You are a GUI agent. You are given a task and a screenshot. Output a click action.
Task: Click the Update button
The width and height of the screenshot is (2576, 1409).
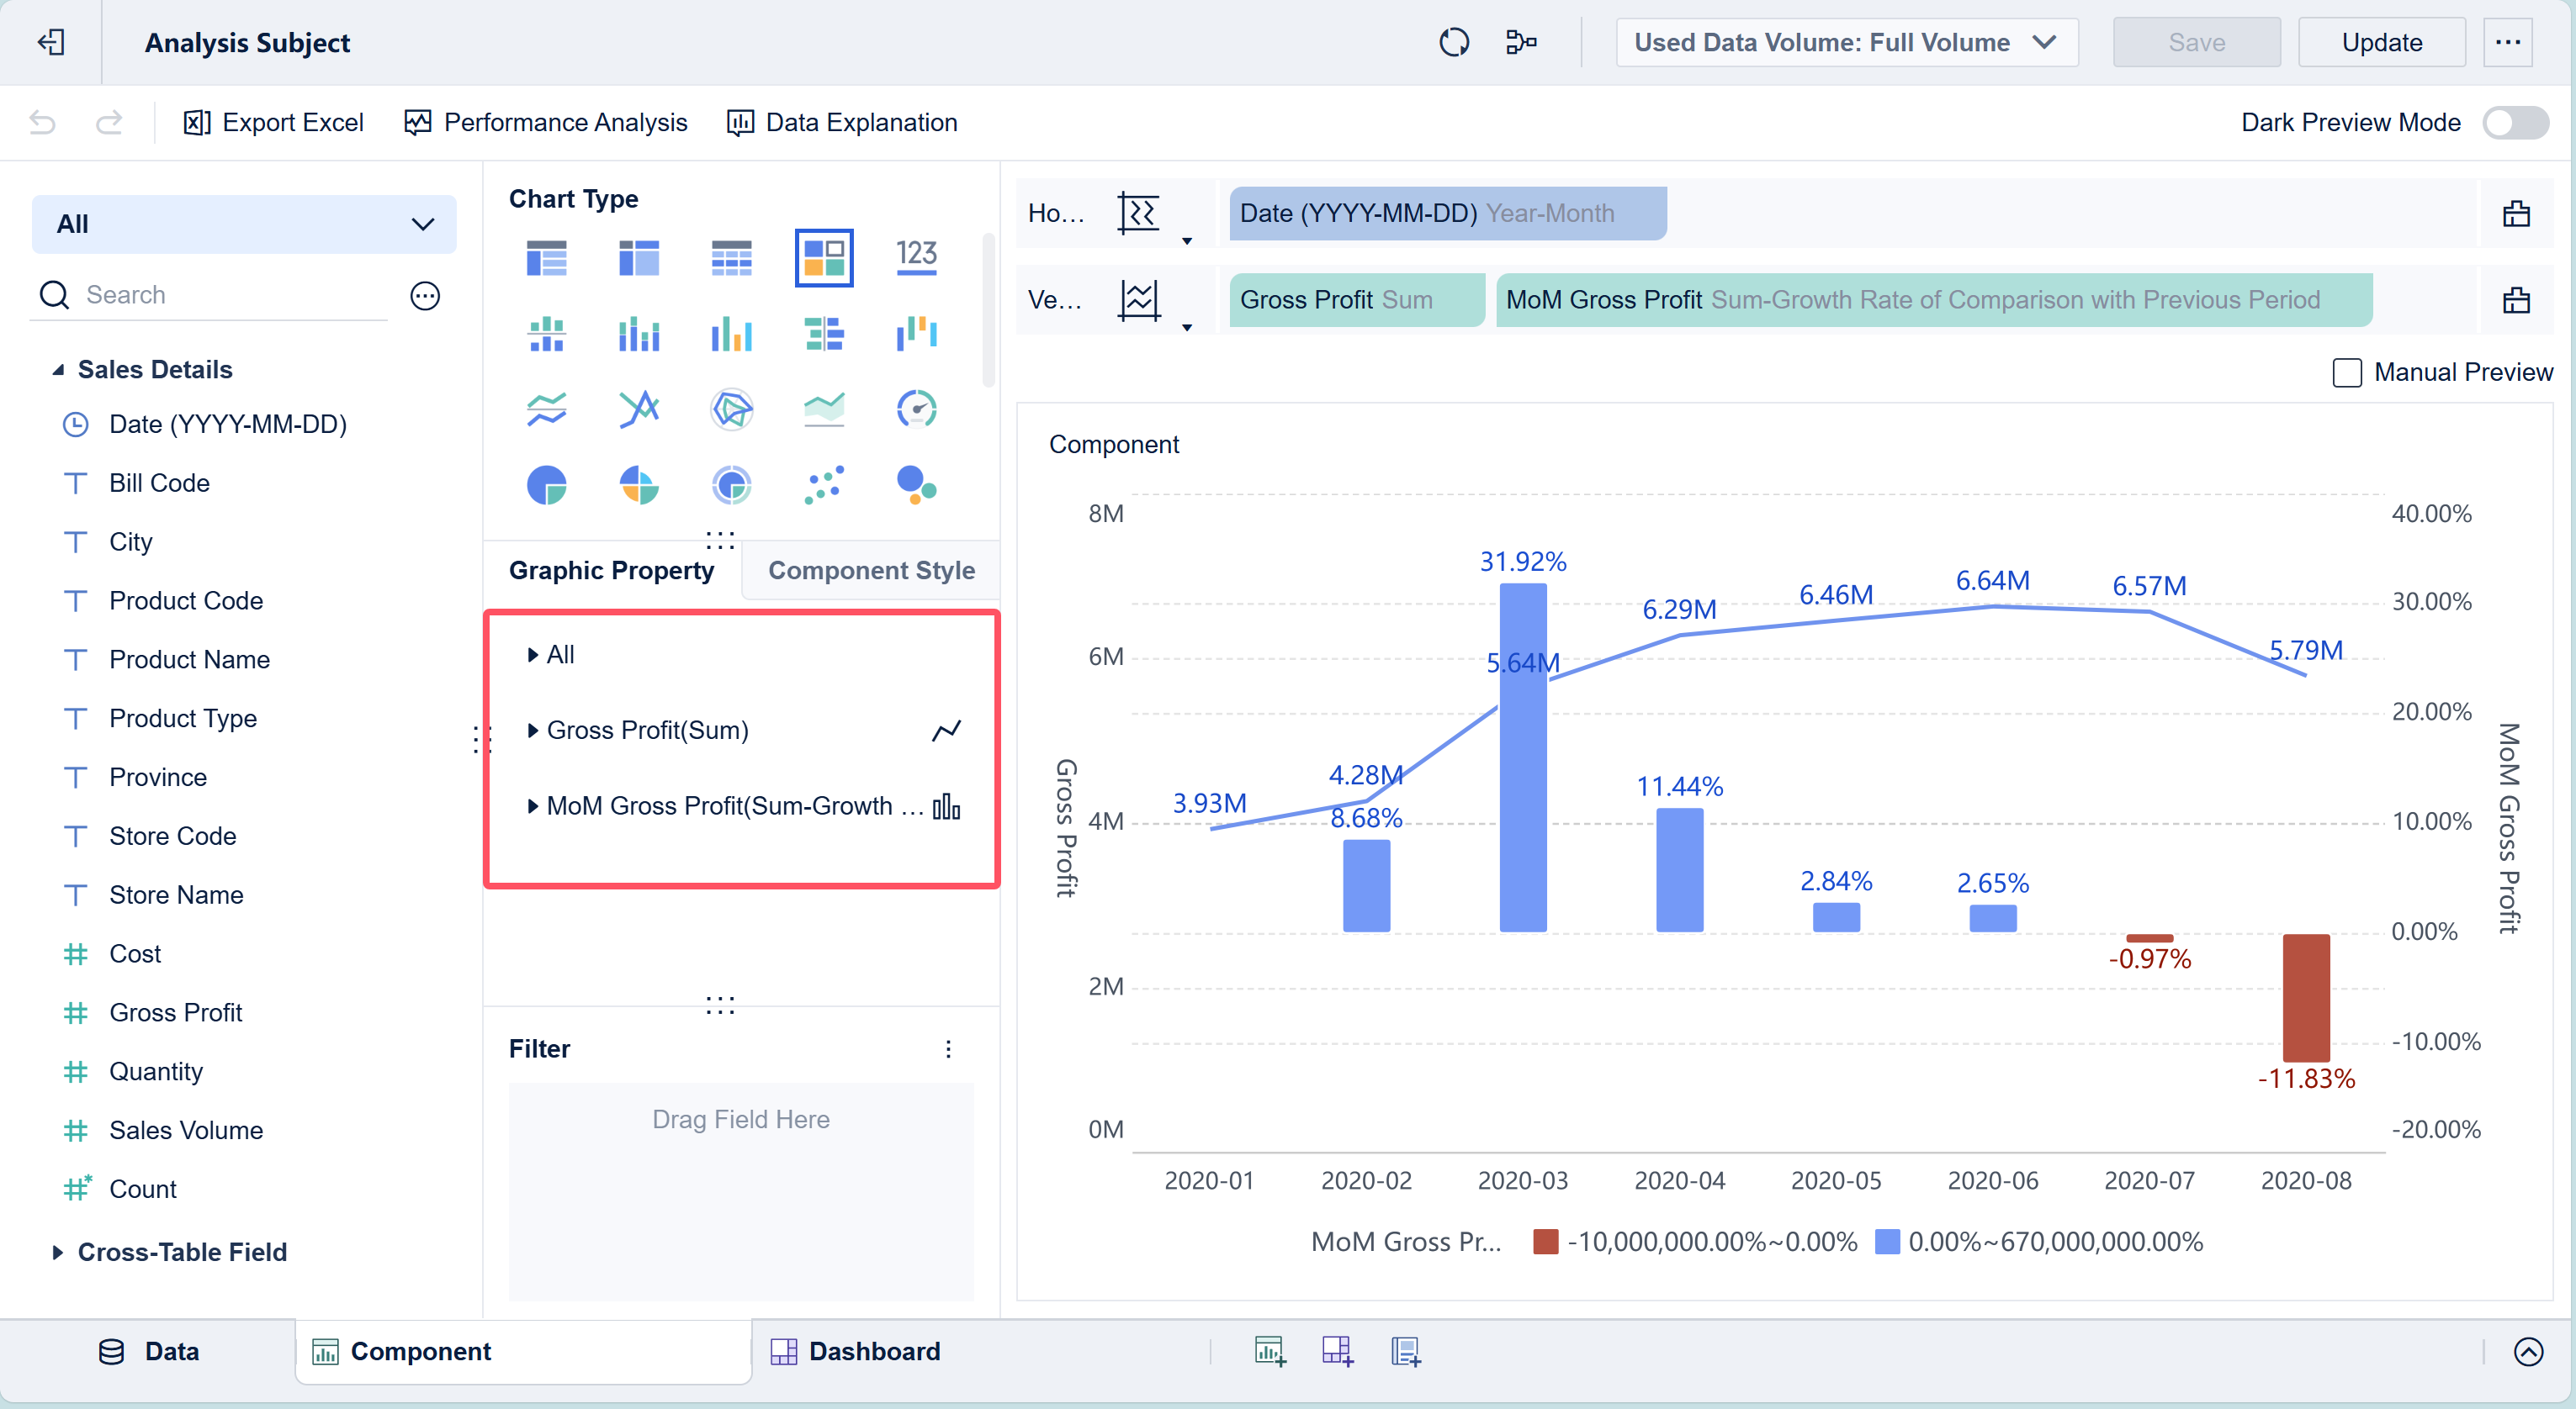point(2382,42)
